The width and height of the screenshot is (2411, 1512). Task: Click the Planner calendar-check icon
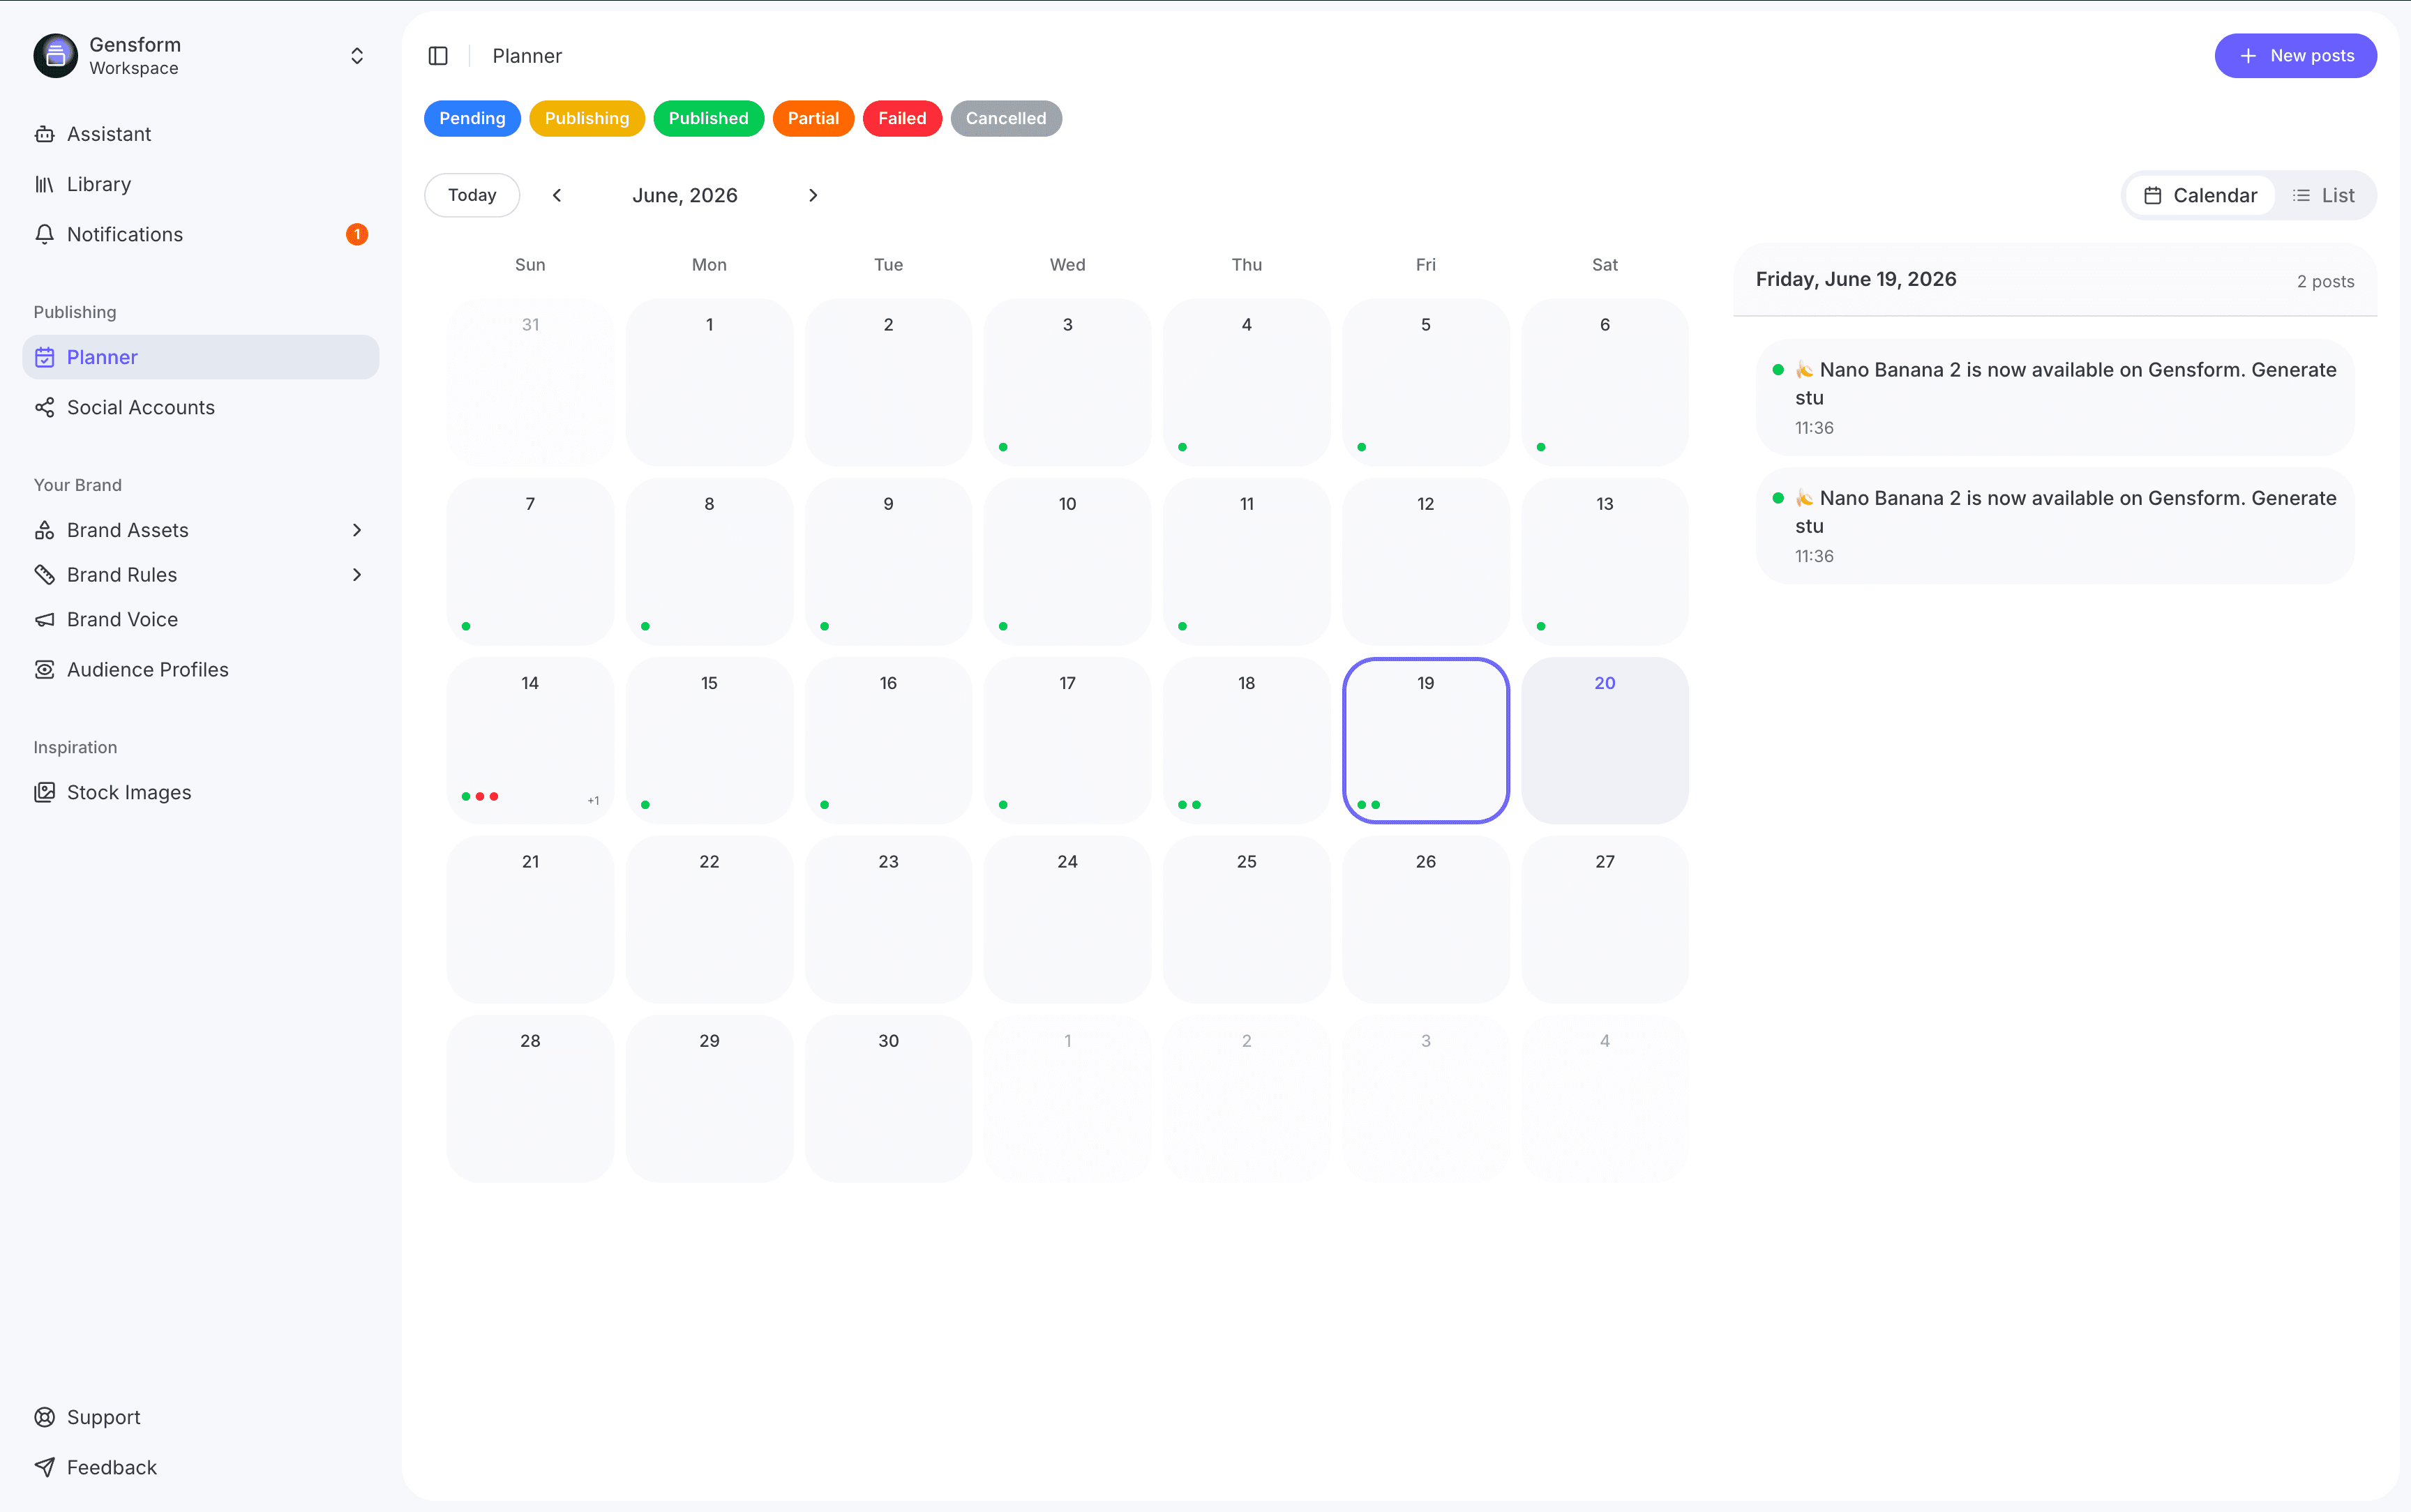coord(44,357)
